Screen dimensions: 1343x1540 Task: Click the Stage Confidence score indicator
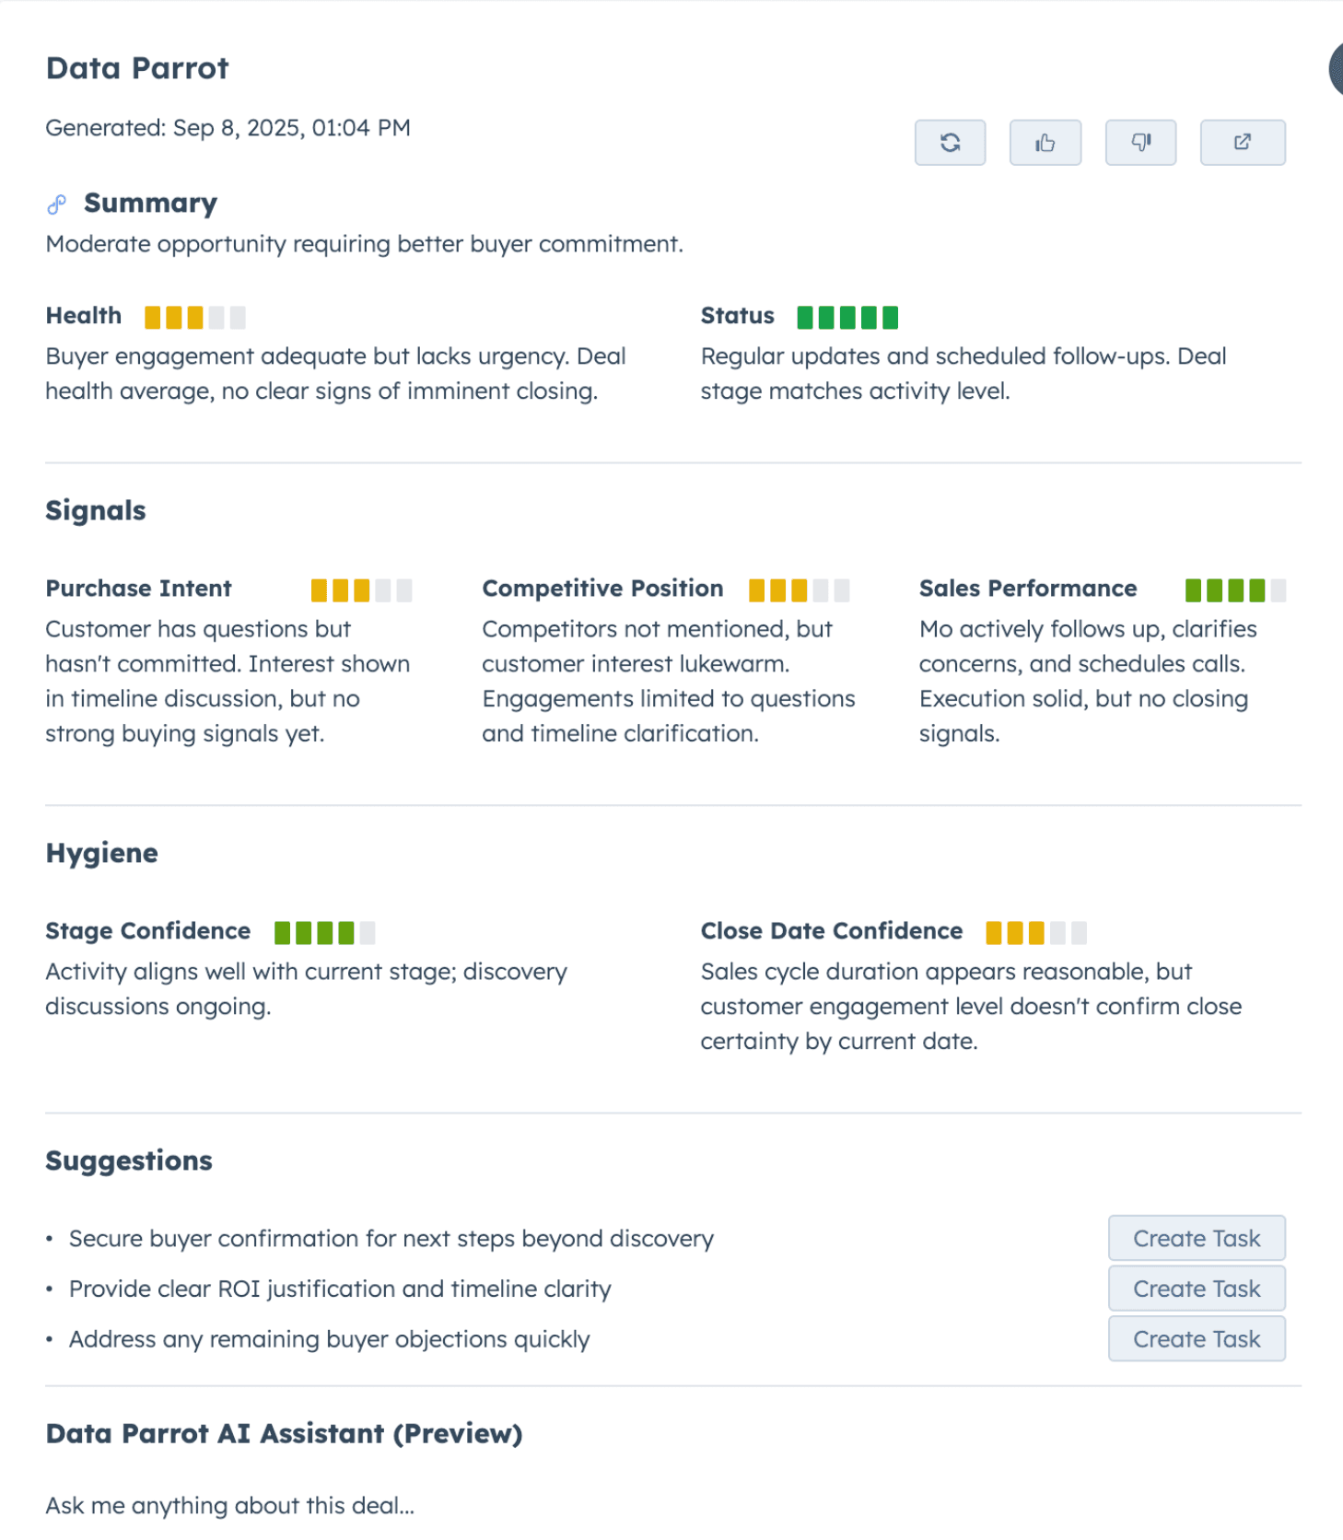(x=324, y=932)
